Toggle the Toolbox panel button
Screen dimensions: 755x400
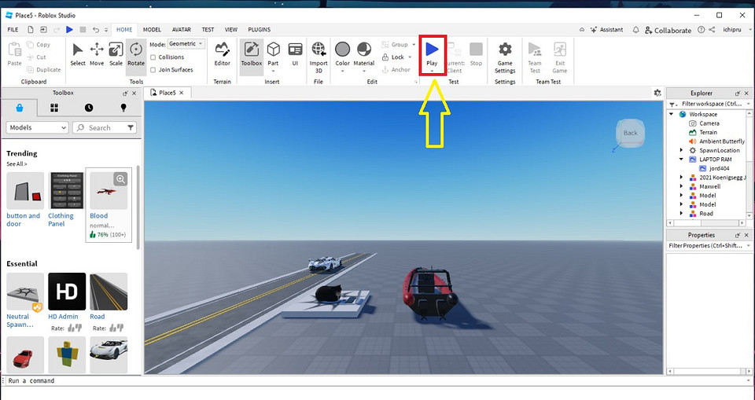[x=252, y=53]
